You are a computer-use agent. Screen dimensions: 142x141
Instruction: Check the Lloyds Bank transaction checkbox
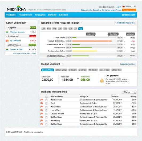46,110
